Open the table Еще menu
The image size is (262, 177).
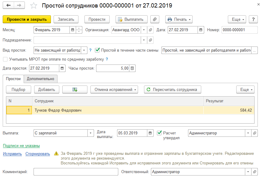click(x=245, y=90)
